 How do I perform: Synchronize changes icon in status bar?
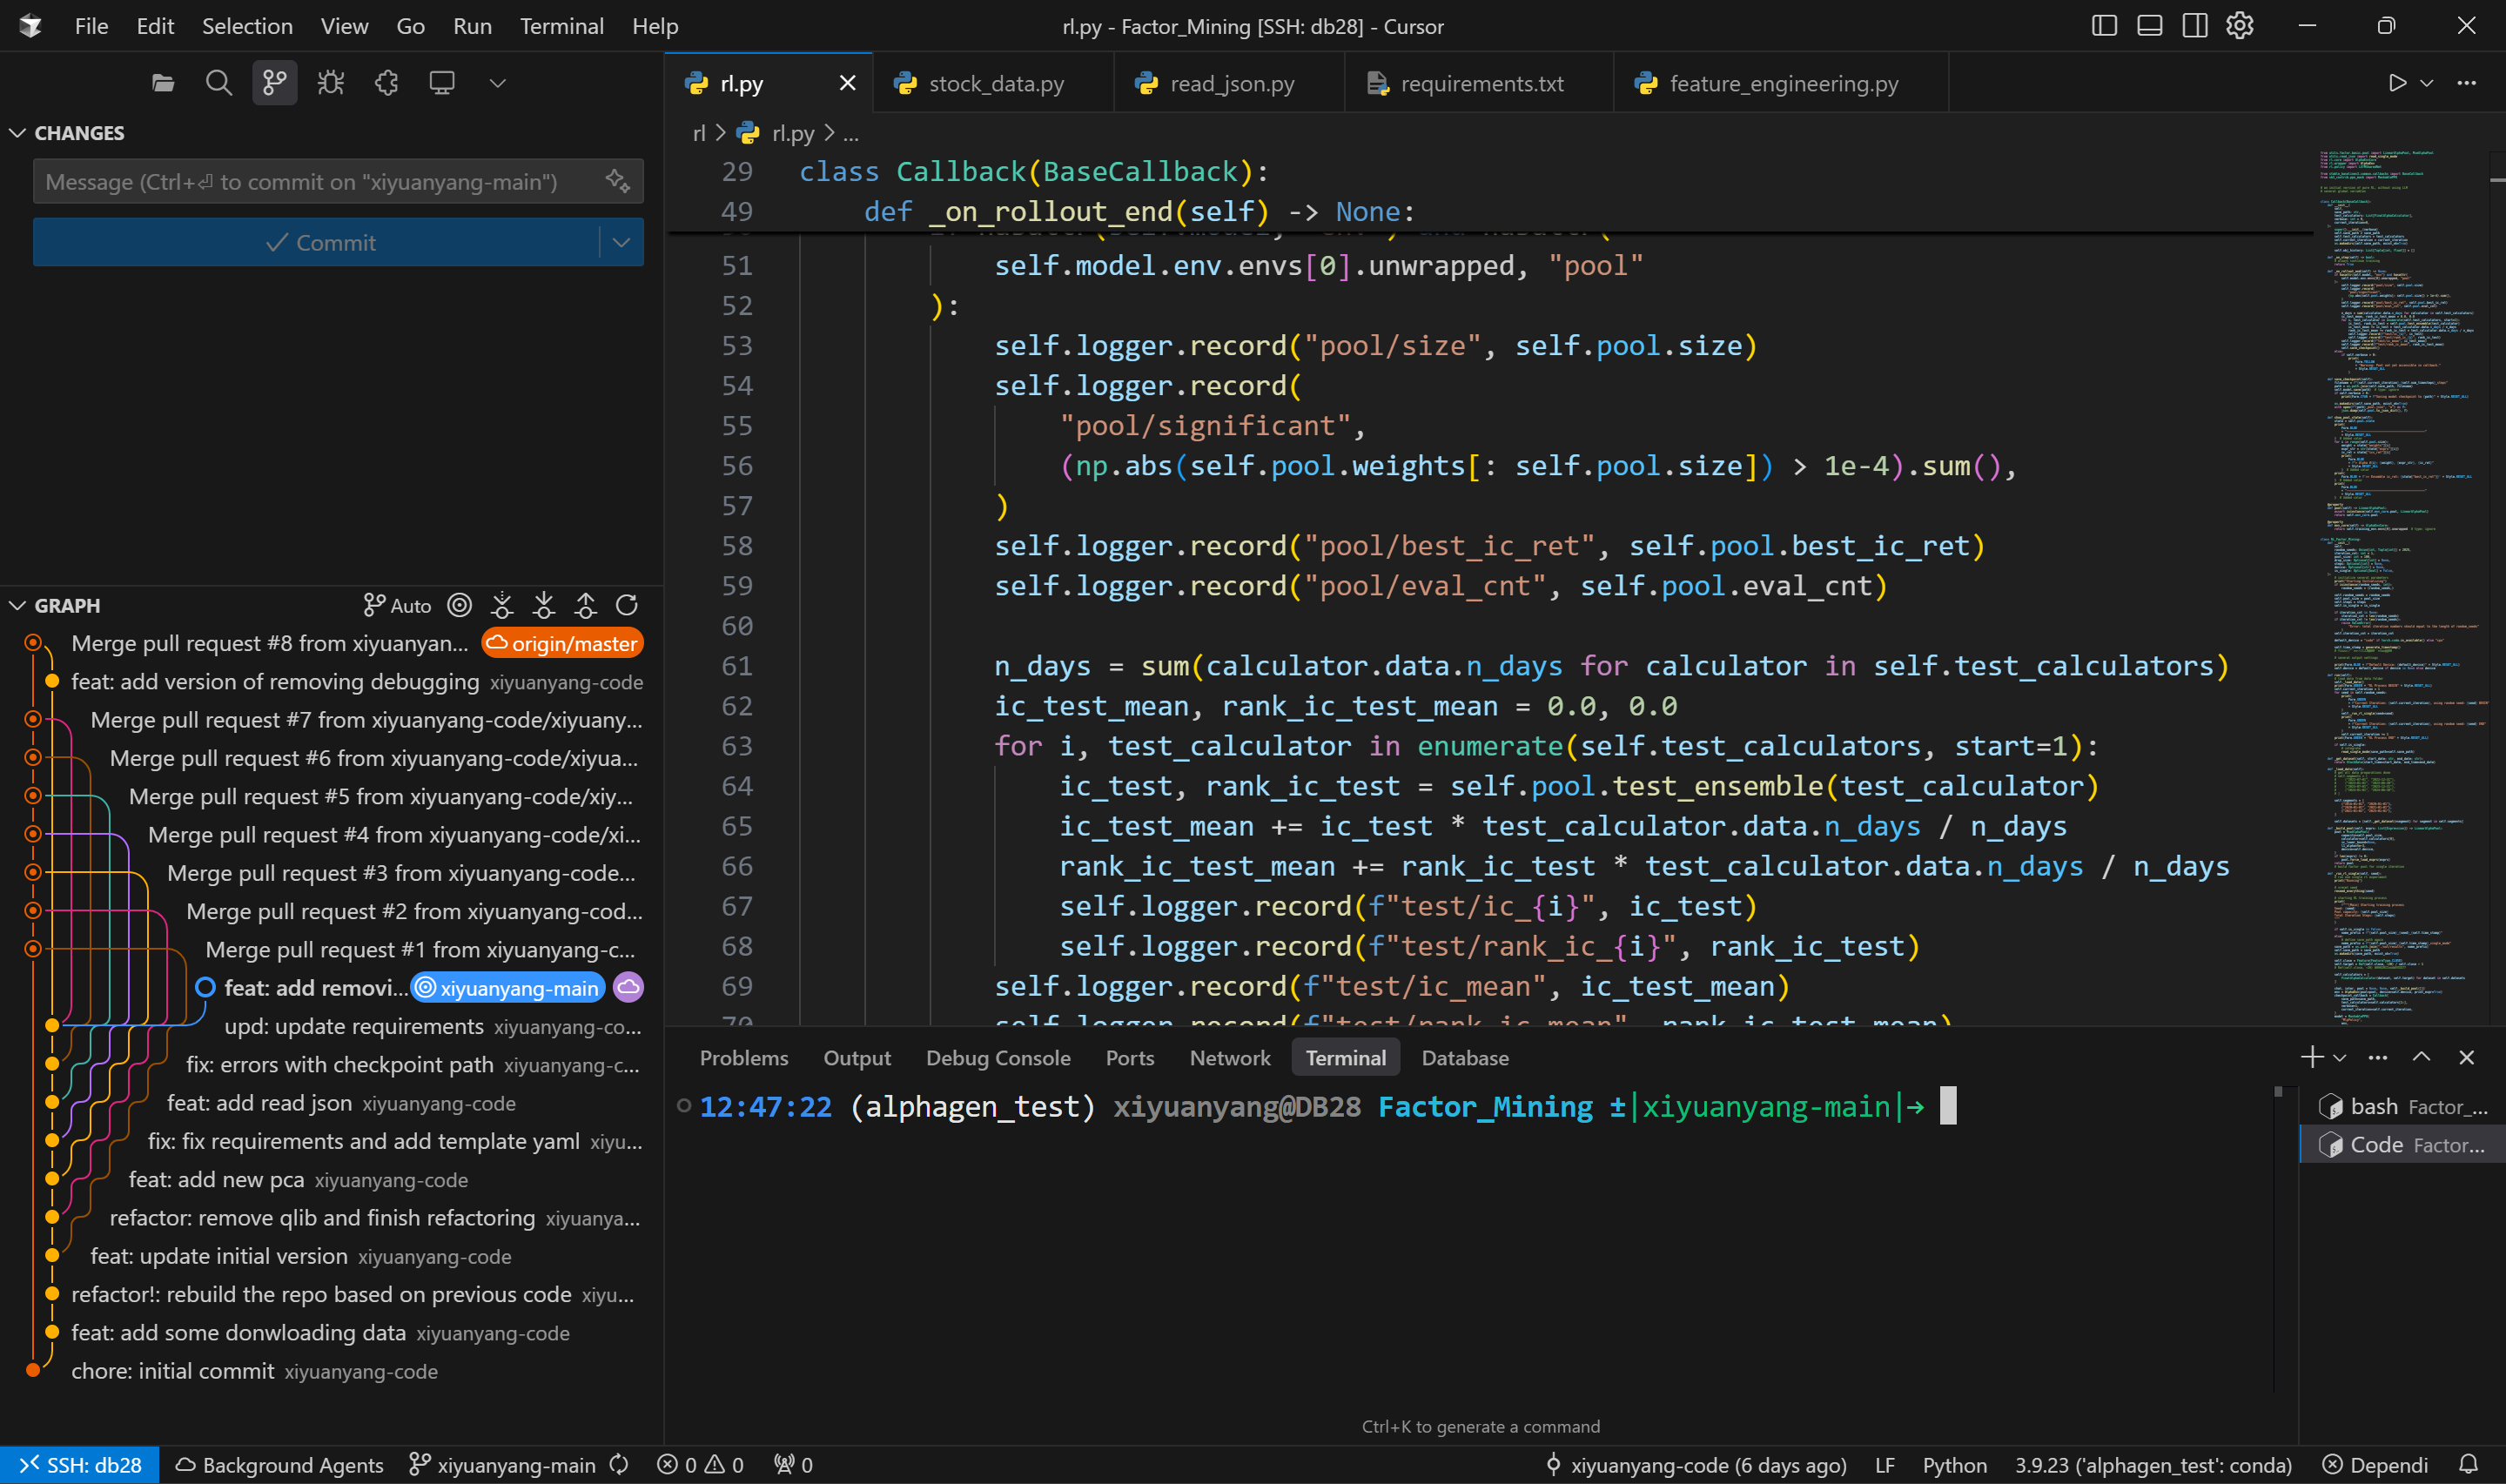[619, 1465]
